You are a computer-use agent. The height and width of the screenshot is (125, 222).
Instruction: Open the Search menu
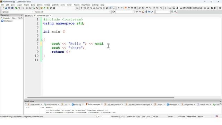19,5
